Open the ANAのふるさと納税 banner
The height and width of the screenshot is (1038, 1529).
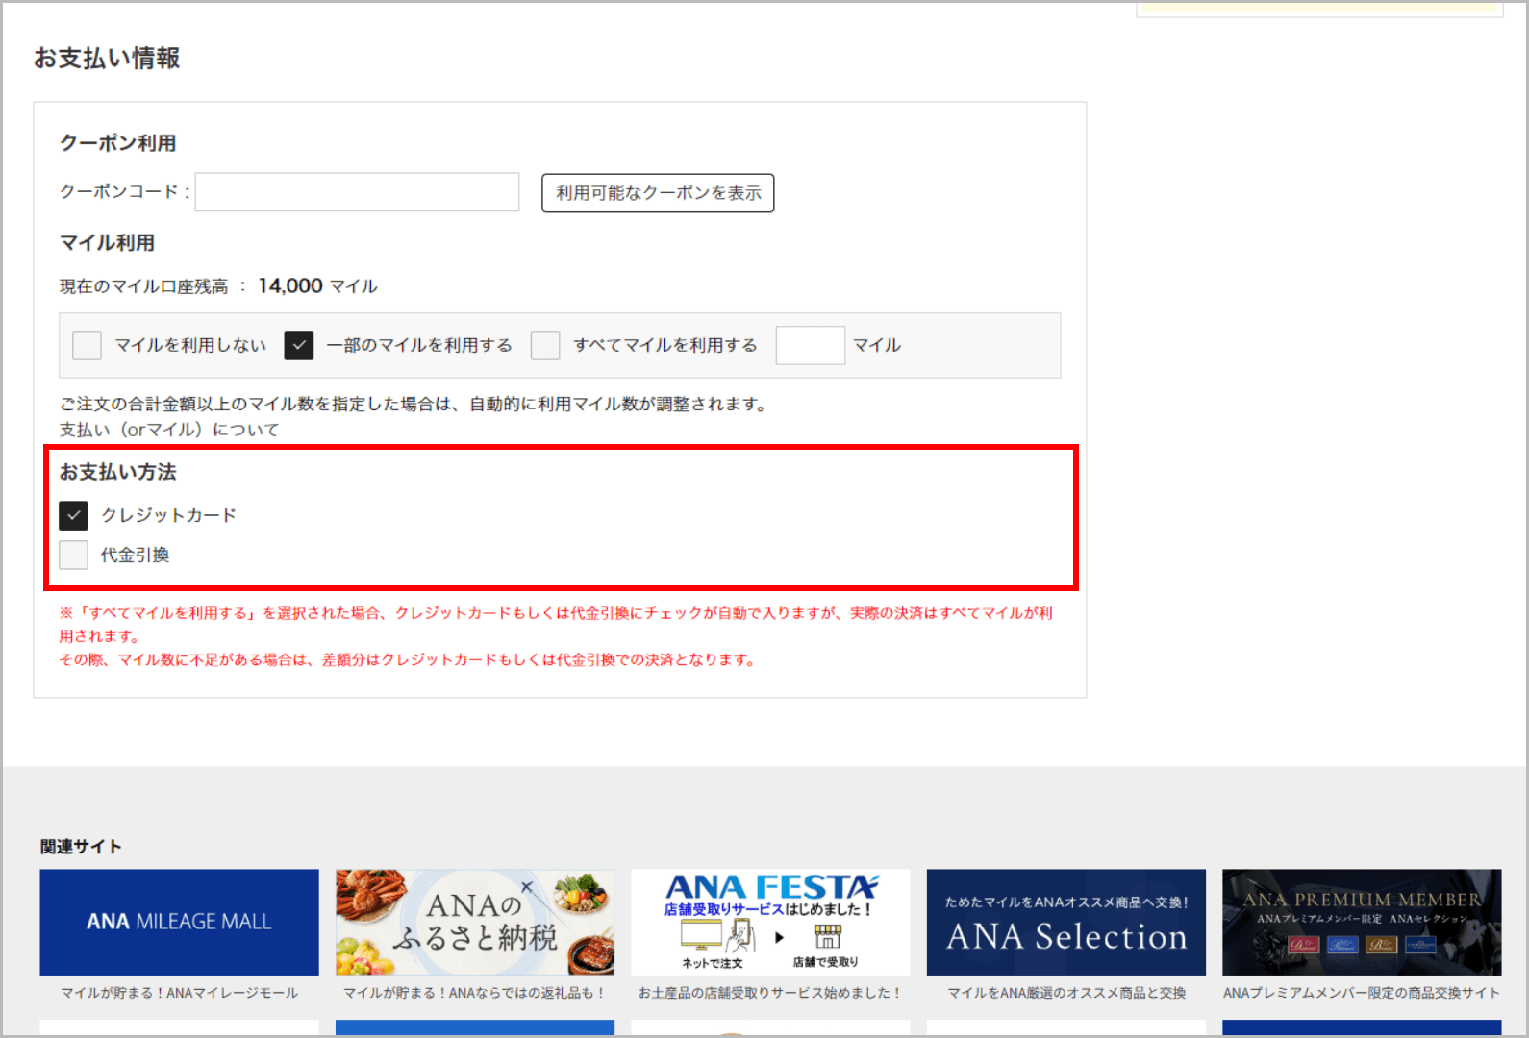(x=474, y=922)
